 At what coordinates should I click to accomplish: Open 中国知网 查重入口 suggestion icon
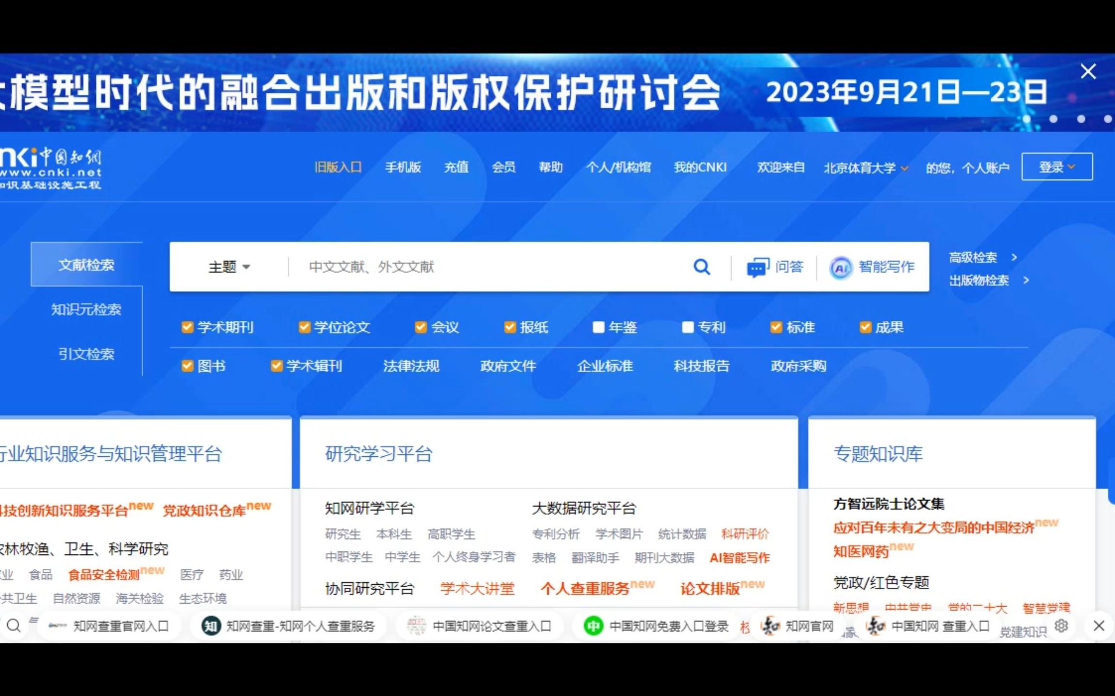[876, 626]
